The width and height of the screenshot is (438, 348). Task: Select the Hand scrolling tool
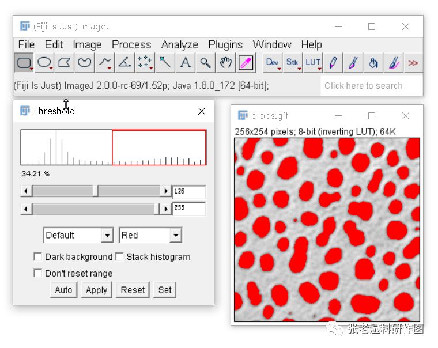pyautogui.click(x=225, y=63)
